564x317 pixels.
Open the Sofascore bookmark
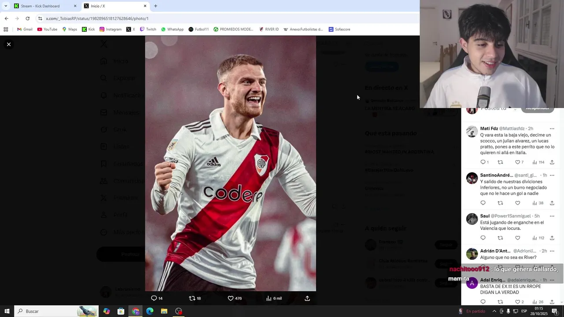tap(339, 29)
